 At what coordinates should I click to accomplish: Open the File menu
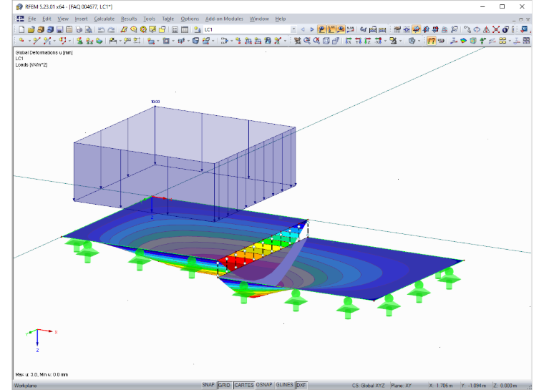[x=32, y=19]
